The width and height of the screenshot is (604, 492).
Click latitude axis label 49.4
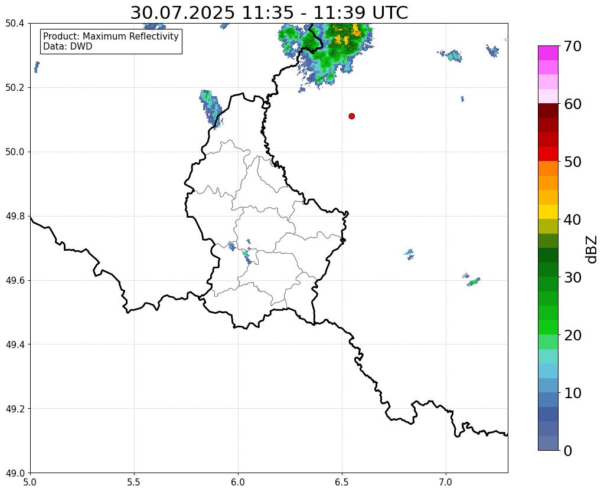(15, 345)
